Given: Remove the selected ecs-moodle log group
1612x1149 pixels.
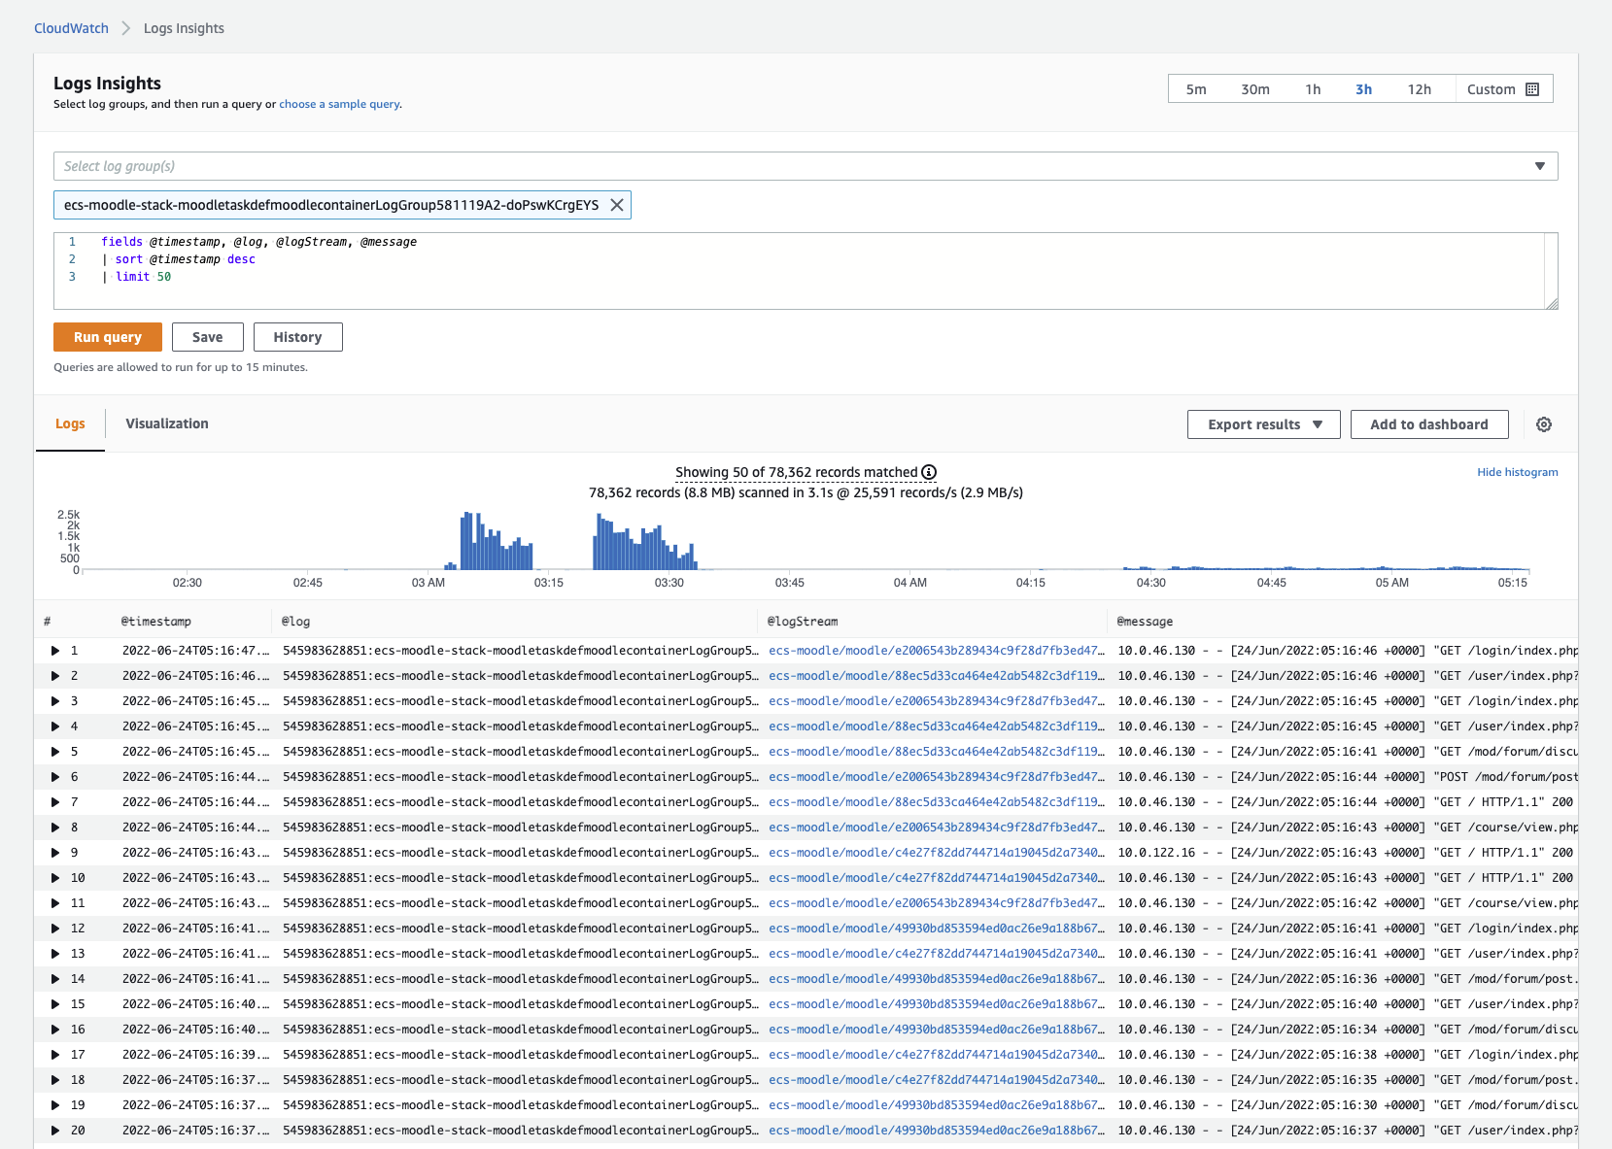Looking at the screenshot, I should (616, 205).
